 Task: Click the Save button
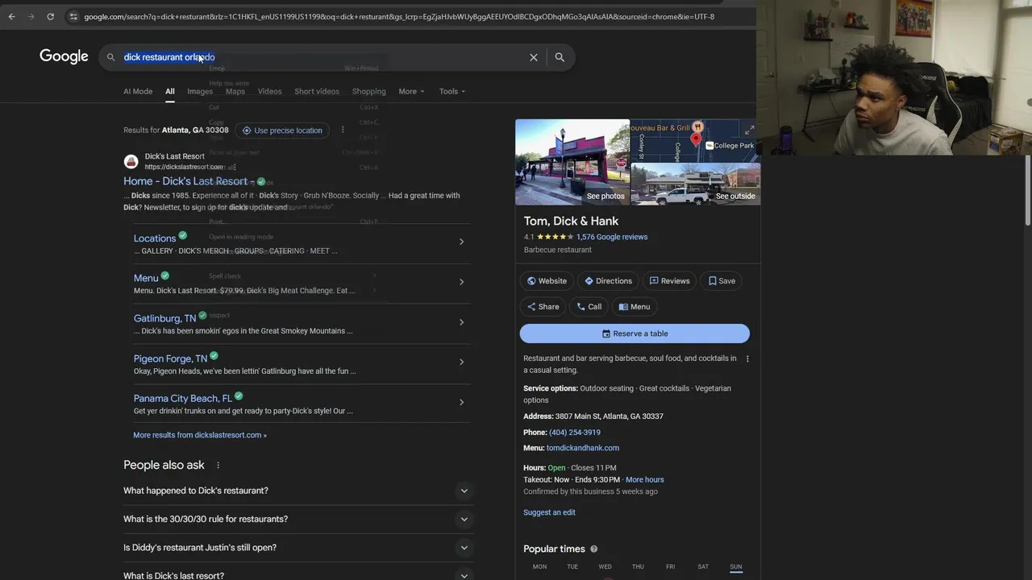722,281
